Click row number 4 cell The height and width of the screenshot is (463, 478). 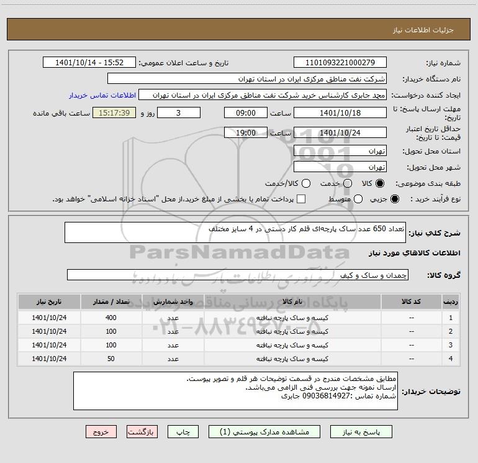point(451,359)
